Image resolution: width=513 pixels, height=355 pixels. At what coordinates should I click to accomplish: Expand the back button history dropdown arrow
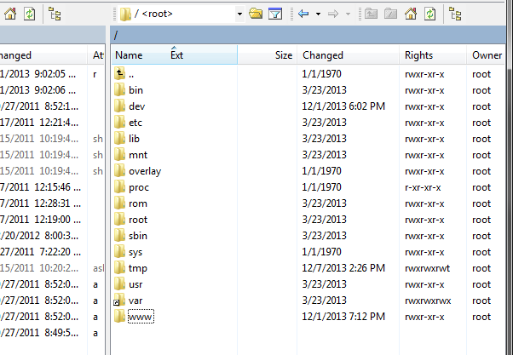point(318,14)
